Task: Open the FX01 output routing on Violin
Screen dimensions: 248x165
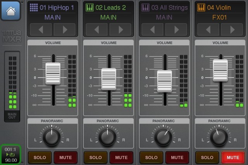Action: (x=220, y=17)
